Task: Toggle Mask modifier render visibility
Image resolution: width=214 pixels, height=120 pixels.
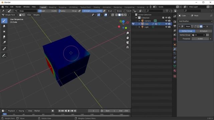Action: [201, 26]
